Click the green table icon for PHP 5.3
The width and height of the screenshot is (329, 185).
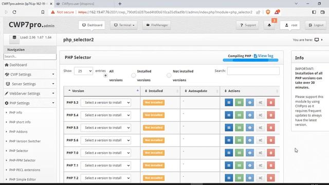239,103
